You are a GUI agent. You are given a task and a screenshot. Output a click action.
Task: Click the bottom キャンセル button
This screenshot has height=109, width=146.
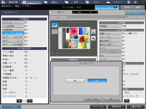tap(98, 107)
